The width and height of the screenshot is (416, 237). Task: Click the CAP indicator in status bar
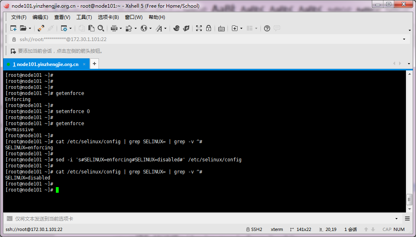tap(387, 229)
